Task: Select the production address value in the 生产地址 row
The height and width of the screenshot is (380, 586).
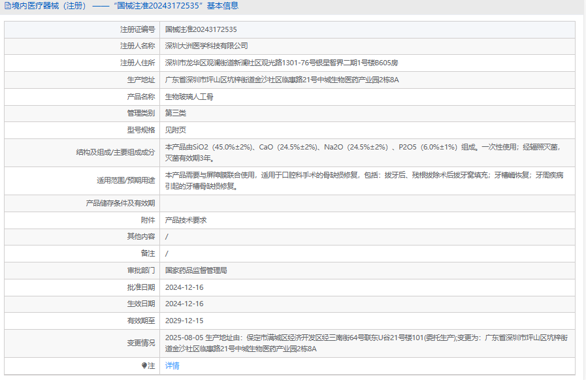Action: coord(282,80)
